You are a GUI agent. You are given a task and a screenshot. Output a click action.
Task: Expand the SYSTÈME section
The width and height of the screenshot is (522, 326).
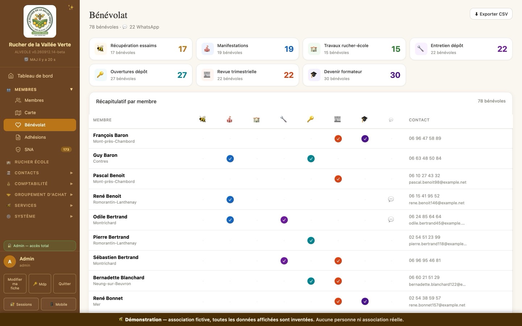40,216
